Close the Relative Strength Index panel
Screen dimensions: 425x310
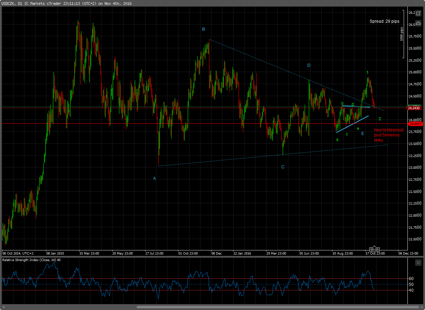(418, 262)
